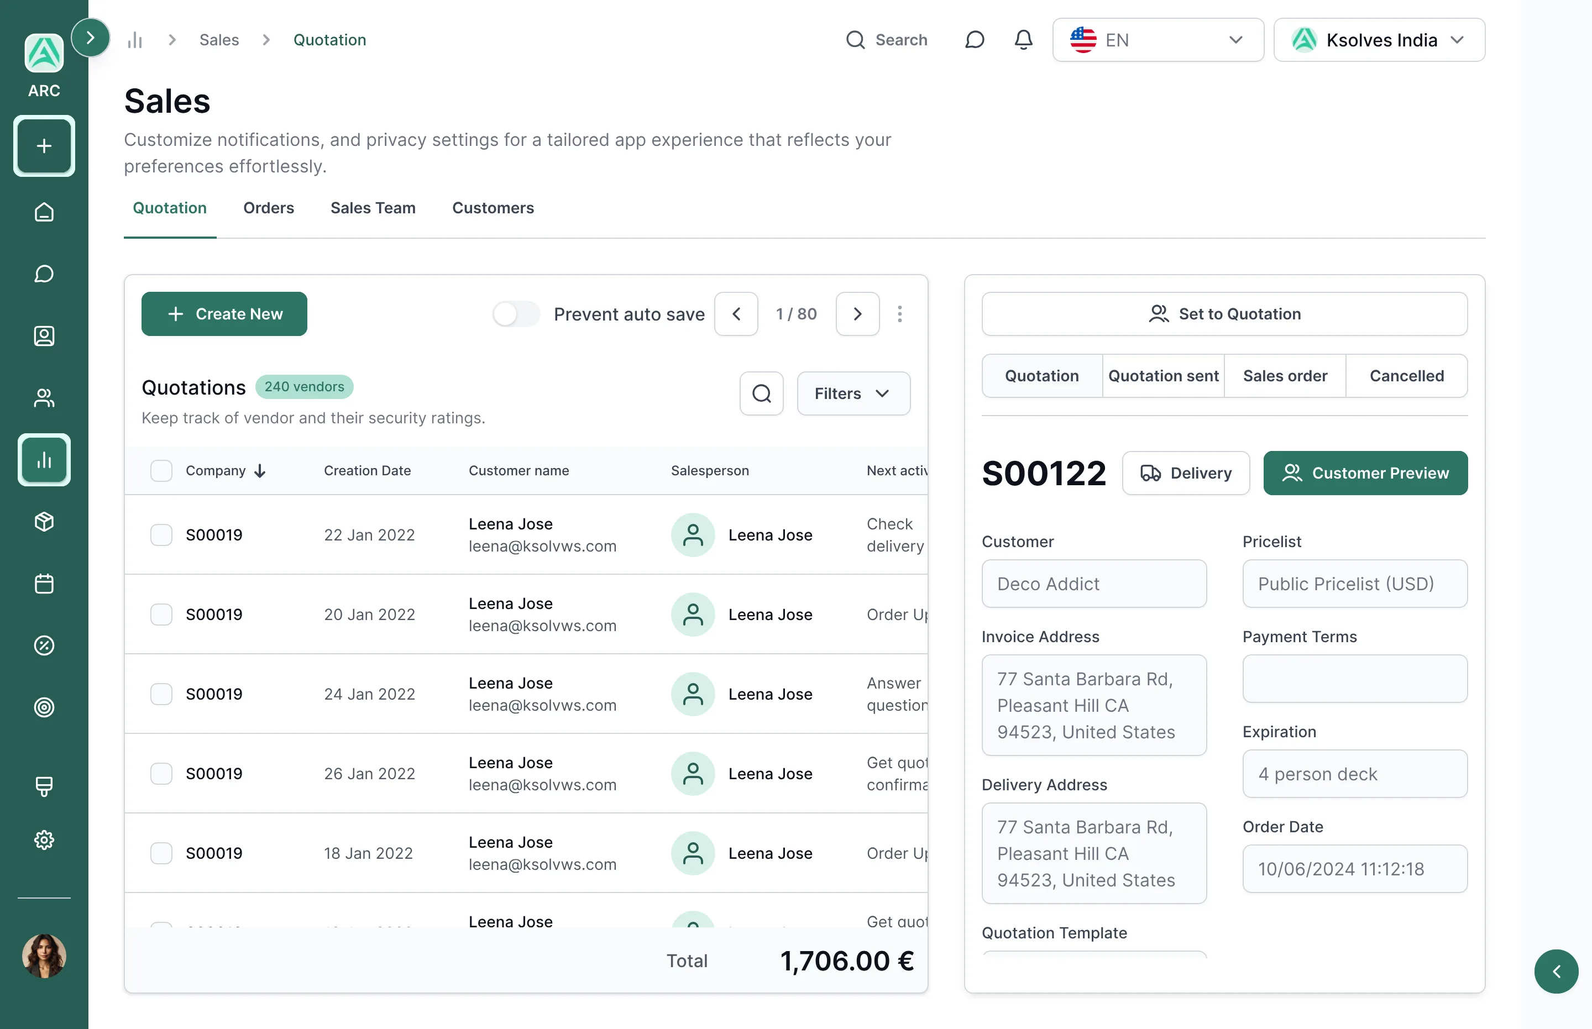Viewport: 1592px width, 1029px height.
Task: Sort by the Company column
Action: (226, 470)
